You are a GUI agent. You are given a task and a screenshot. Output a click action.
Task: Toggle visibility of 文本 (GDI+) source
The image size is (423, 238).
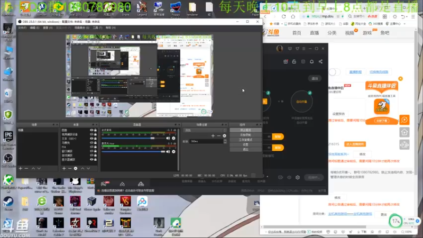pos(91,139)
